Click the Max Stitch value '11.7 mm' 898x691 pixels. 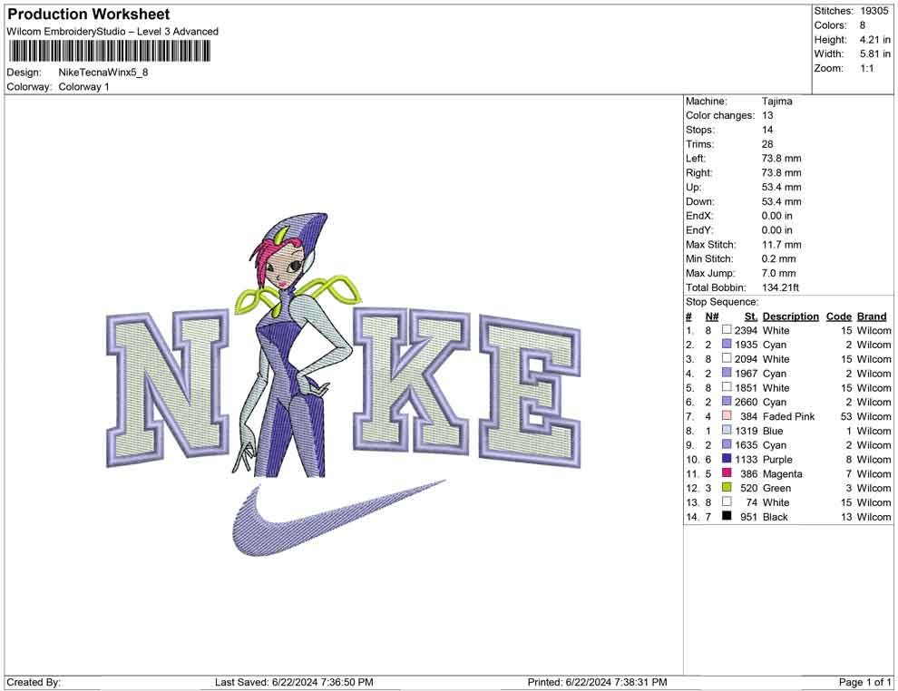[782, 245]
